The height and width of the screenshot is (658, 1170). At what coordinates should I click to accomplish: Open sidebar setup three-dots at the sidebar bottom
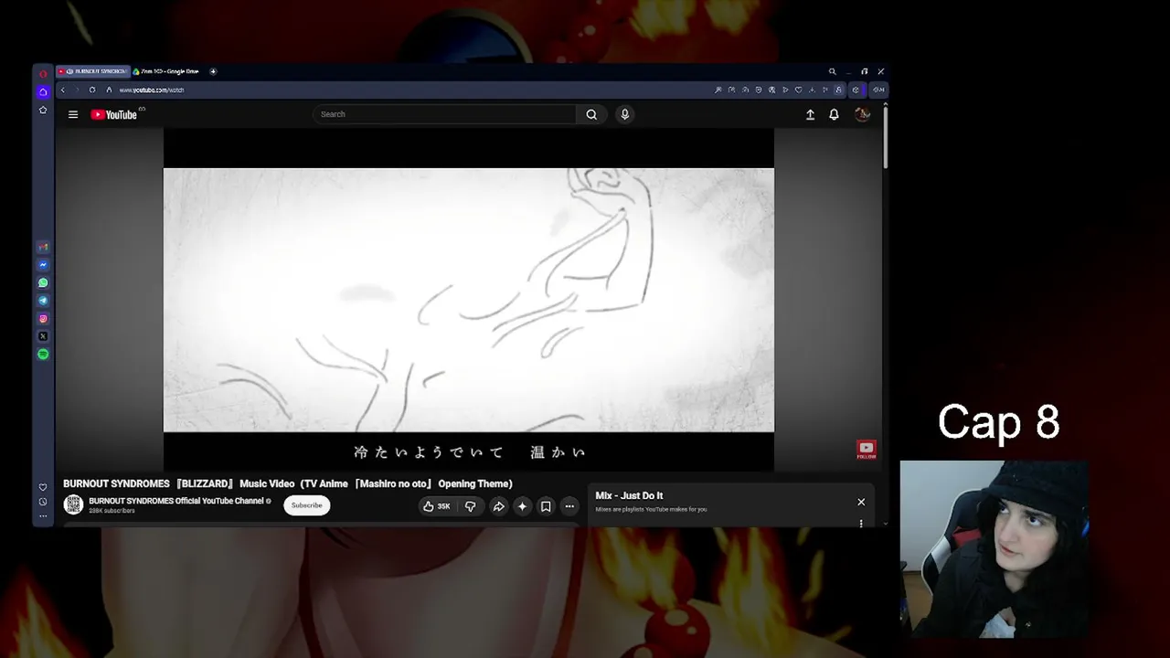coord(43,516)
